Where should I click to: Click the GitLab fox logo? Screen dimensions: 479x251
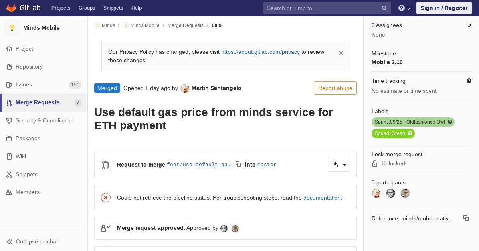(11, 8)
